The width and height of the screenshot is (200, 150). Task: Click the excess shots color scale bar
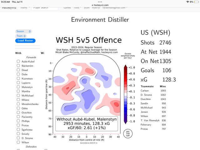126,94
